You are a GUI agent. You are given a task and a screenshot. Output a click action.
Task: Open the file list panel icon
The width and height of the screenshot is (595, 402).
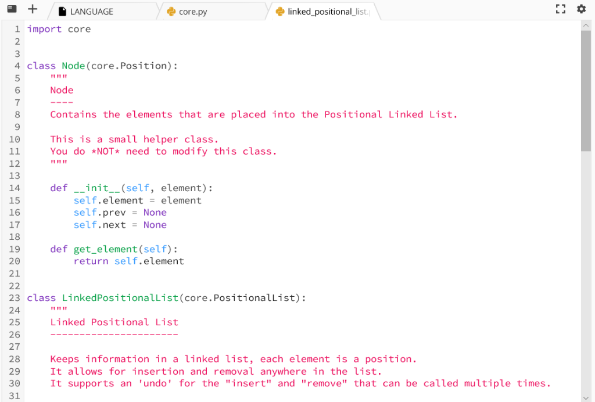pyautogui.click(x=12, y=9)
